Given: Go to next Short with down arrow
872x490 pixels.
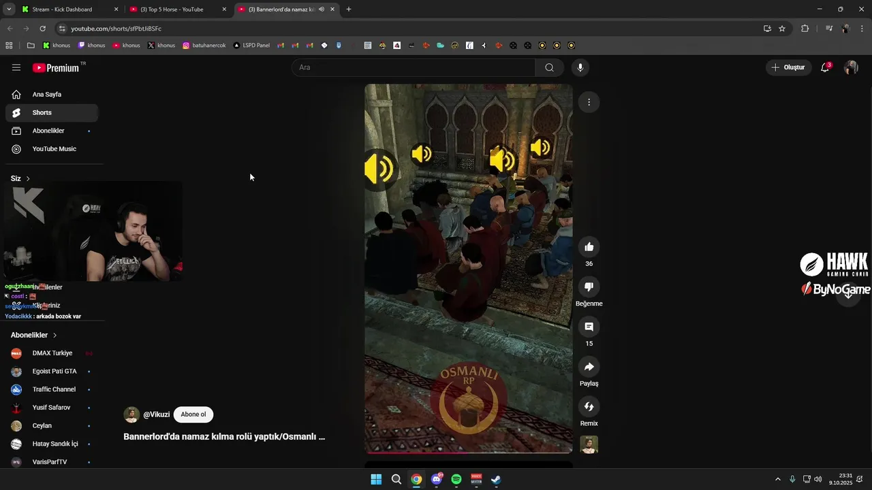Looking at the screenshot, I should coord(848,295).
